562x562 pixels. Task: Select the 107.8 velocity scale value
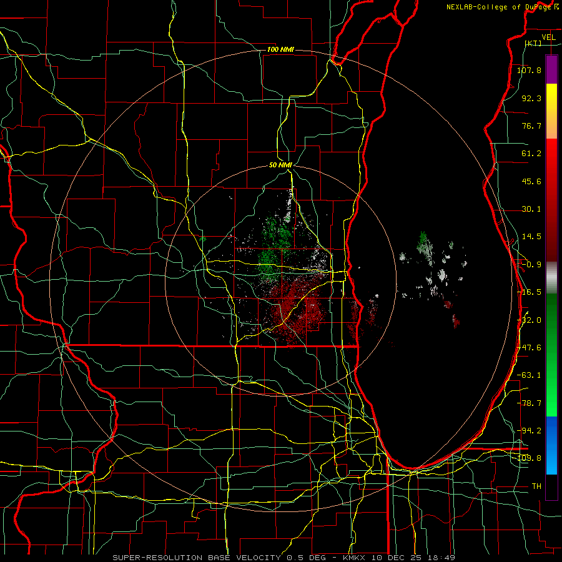(529, 70)
